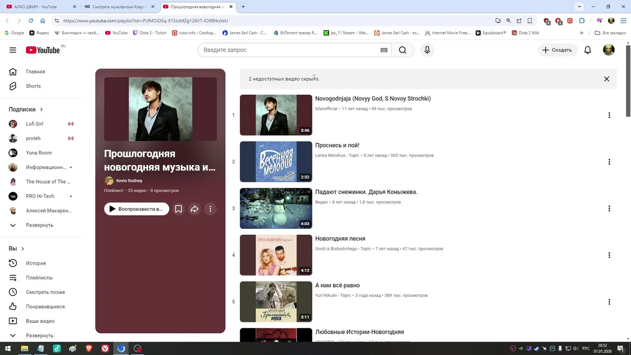Click the page vertical scrollbar

(628, 81)
